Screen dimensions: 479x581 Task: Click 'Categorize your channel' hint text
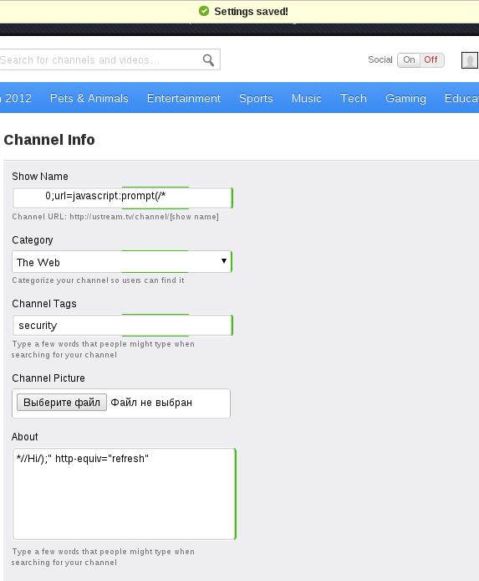click(x=98, y=280)
